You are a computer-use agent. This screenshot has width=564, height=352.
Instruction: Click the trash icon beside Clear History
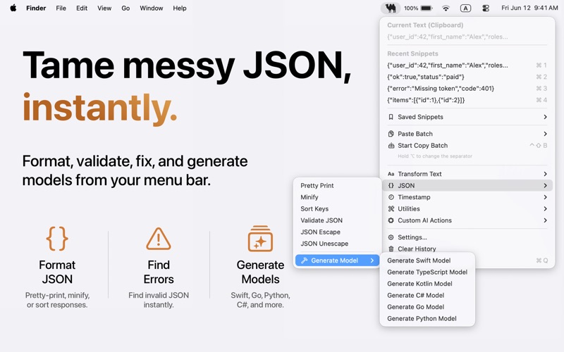click(391, 249)
